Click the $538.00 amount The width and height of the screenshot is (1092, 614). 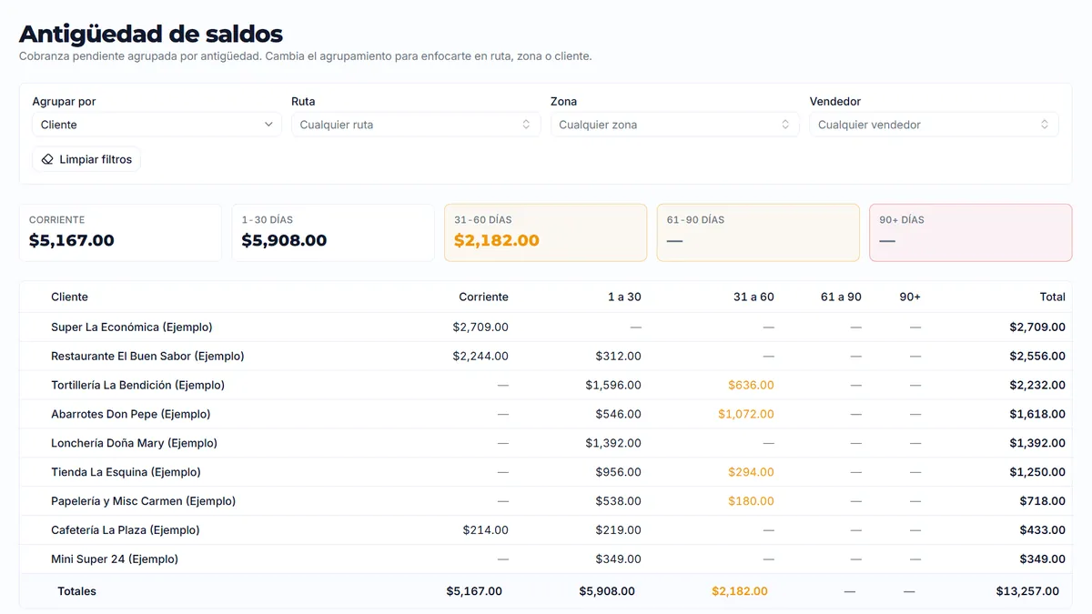[x=619, y=502]
